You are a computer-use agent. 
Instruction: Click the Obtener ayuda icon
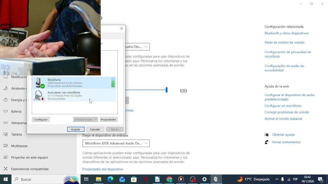267,135
